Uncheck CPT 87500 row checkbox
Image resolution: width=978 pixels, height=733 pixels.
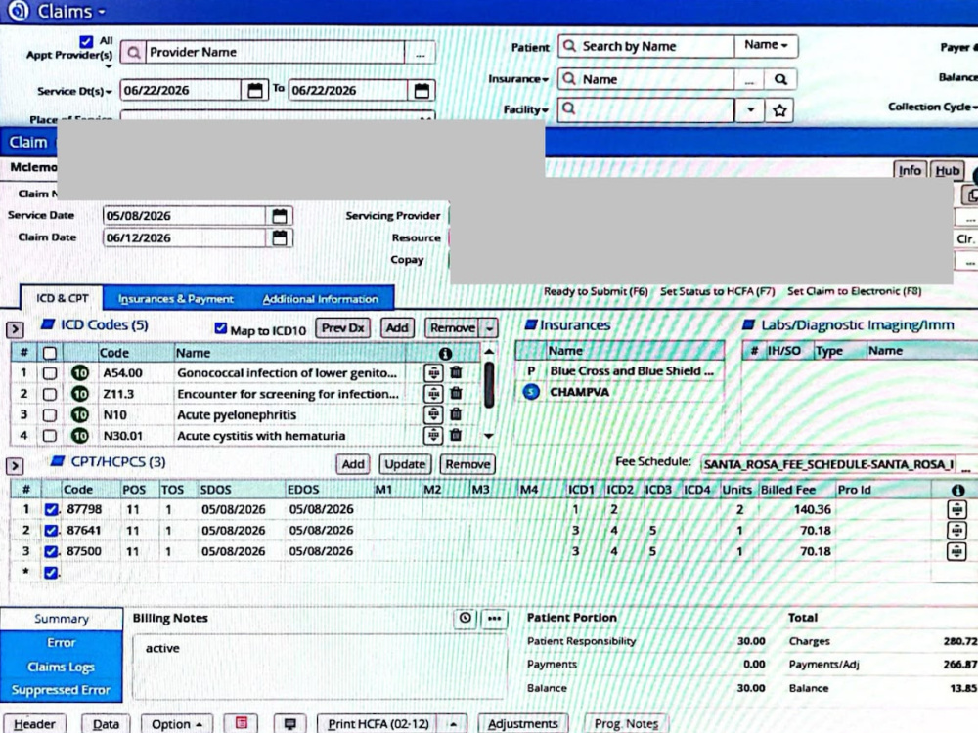tap(51, 551)
